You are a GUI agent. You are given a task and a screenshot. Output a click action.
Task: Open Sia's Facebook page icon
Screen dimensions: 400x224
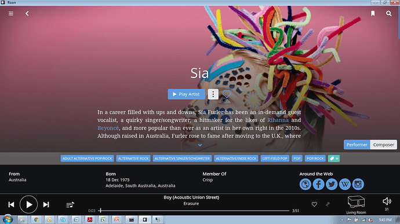click(318, 184)
